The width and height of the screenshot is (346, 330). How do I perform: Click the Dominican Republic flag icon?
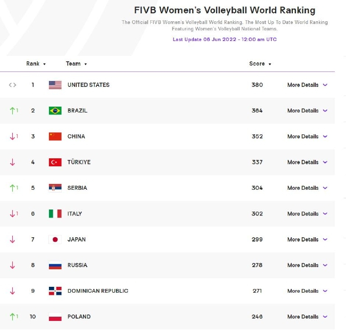[x=55, y=291]
